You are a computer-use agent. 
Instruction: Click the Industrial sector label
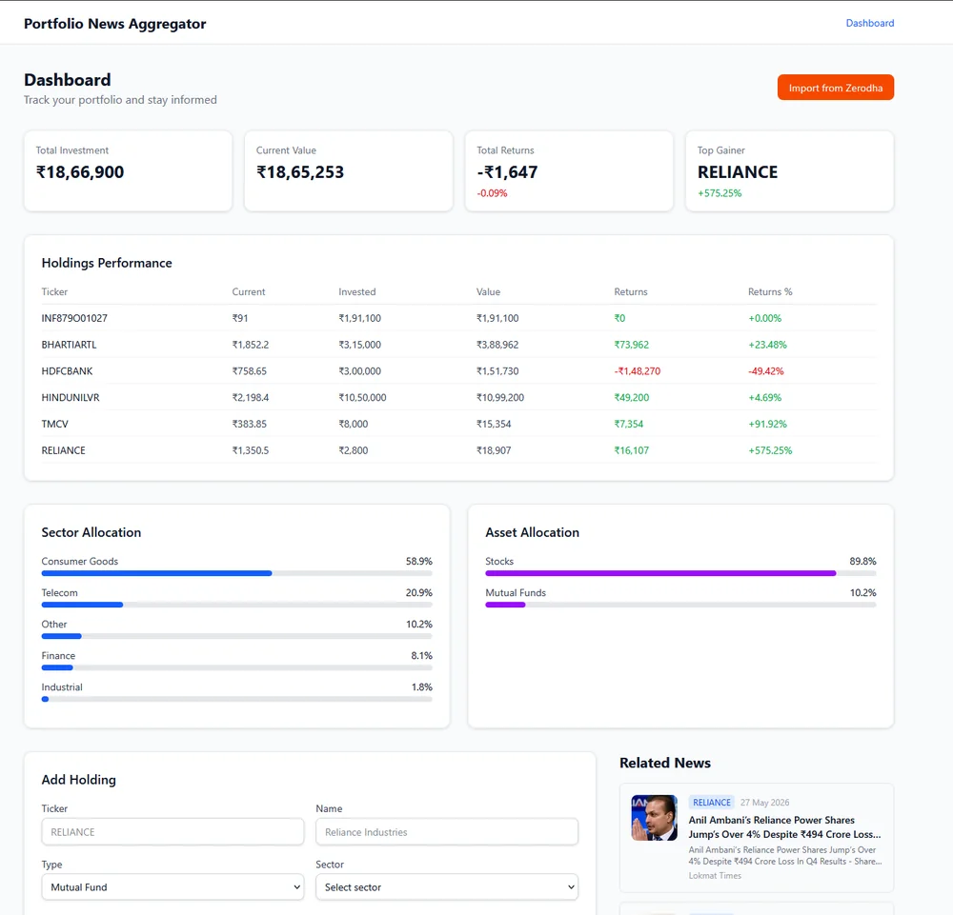(x=62, y=687)
